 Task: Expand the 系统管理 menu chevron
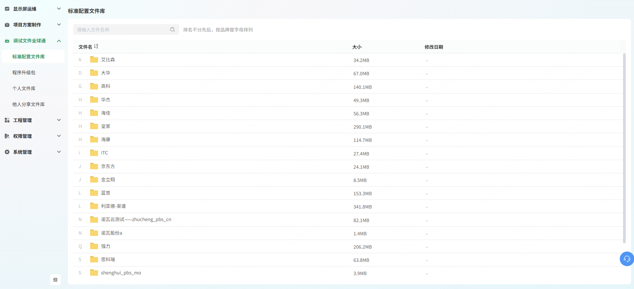(59, 152)
